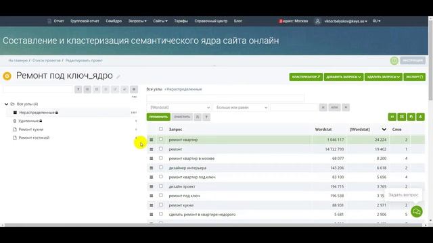Click the tree search input field

[x=38, y=89]
